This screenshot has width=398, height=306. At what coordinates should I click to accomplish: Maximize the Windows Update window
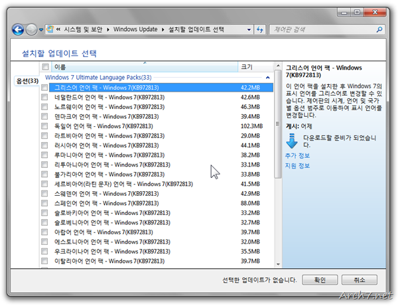pos(361,13)
